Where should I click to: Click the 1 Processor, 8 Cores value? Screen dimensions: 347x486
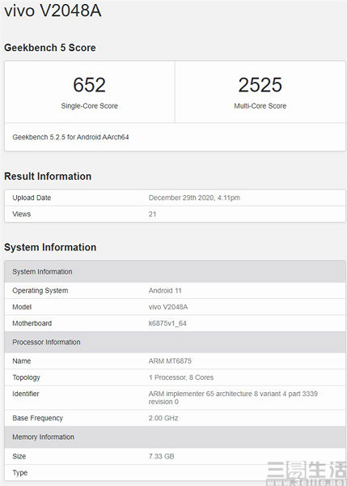coord(181,377)
